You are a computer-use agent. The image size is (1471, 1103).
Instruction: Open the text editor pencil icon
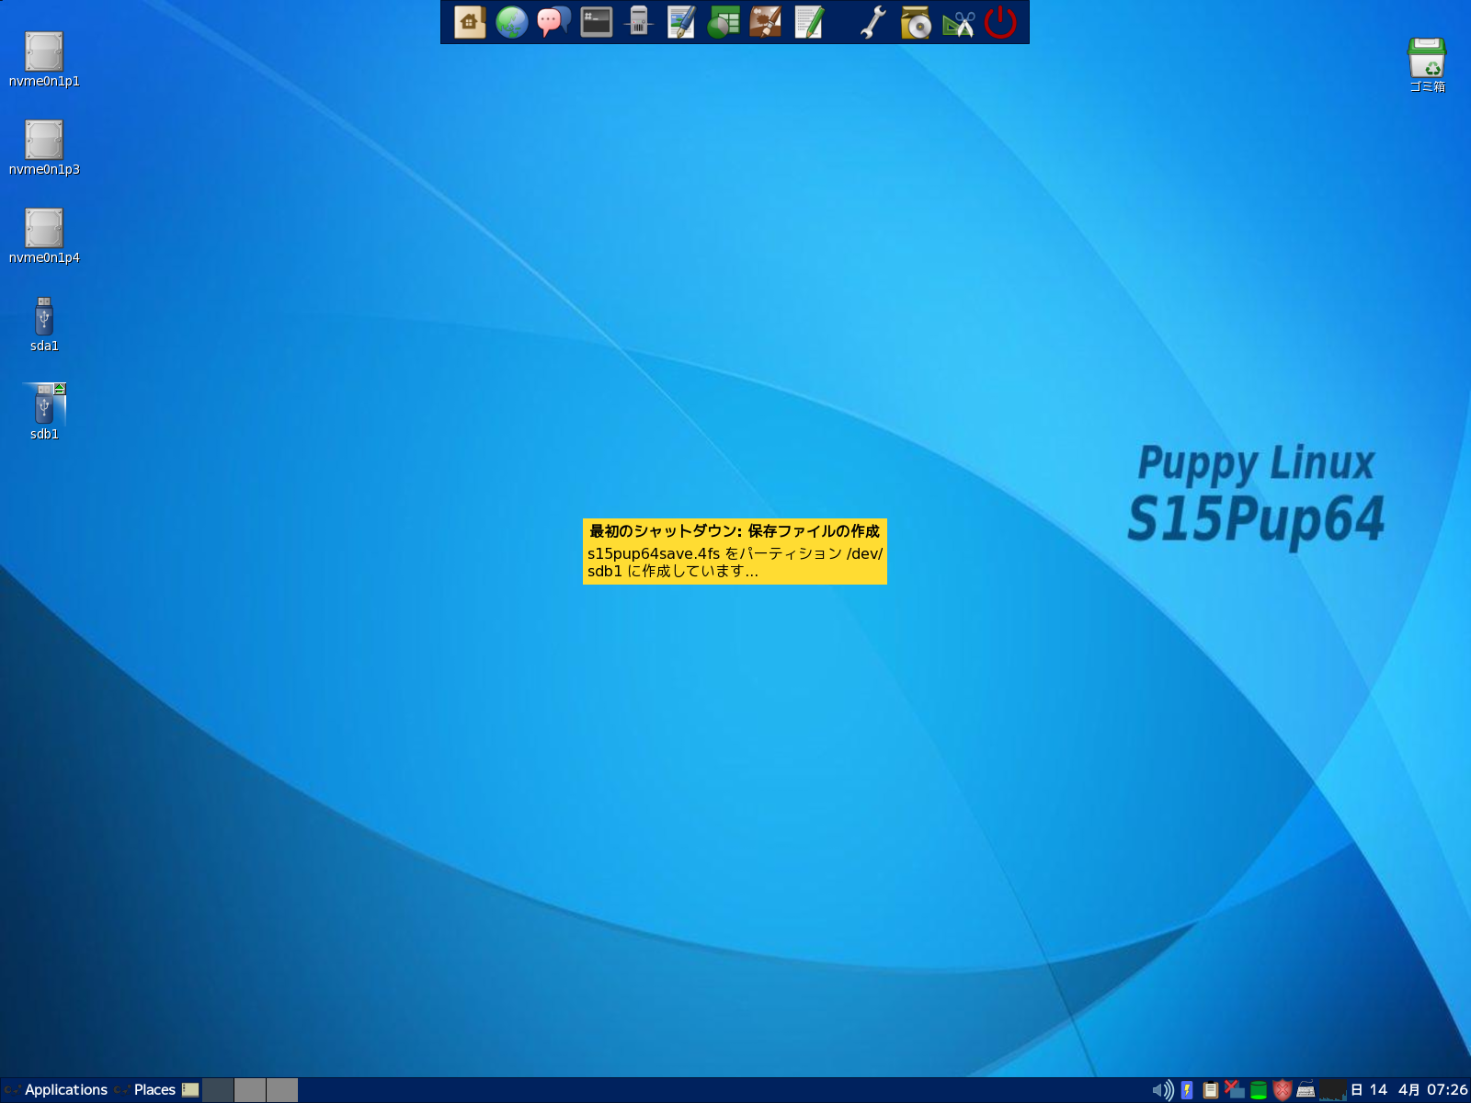[x=808, y=22]
